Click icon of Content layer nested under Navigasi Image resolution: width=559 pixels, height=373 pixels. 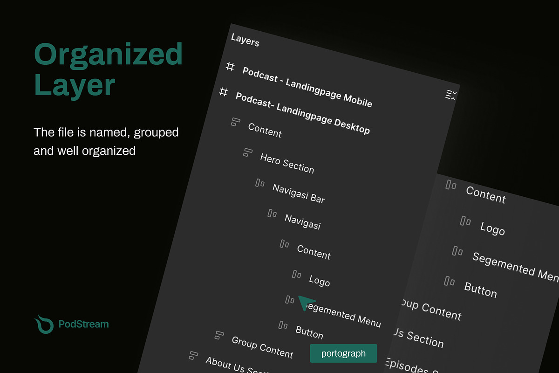click(285, 244)
